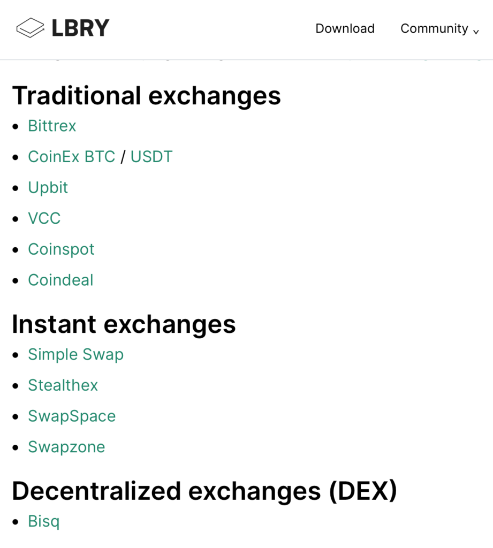Click the Decentralized exchanges (DEX) heading

coord(204,491)
